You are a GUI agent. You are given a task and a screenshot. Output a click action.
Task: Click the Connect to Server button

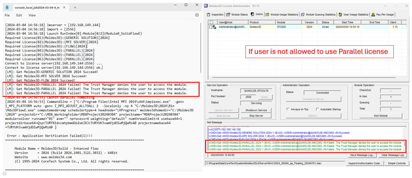coord(314,99)
